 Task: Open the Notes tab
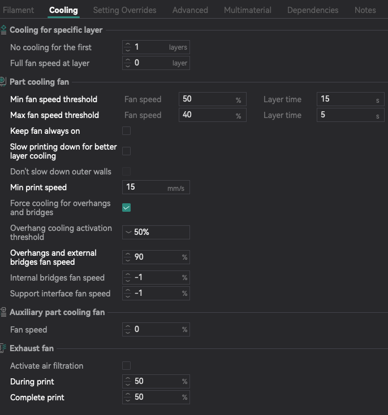(365, 10)
